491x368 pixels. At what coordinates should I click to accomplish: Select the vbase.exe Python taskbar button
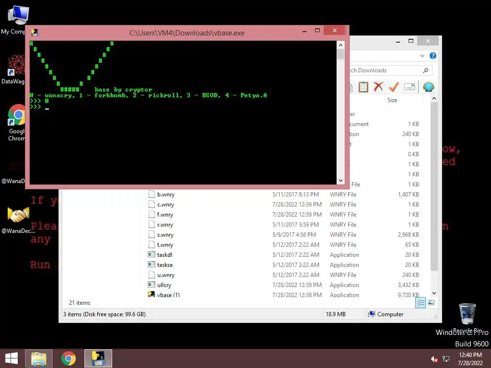pos(98,358)
